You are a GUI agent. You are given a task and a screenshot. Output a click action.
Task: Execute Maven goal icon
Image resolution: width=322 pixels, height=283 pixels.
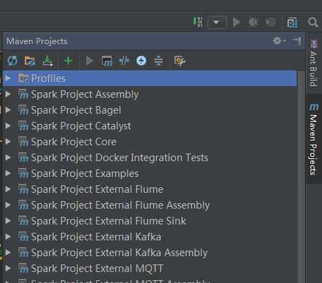click(x=107, y=61)
